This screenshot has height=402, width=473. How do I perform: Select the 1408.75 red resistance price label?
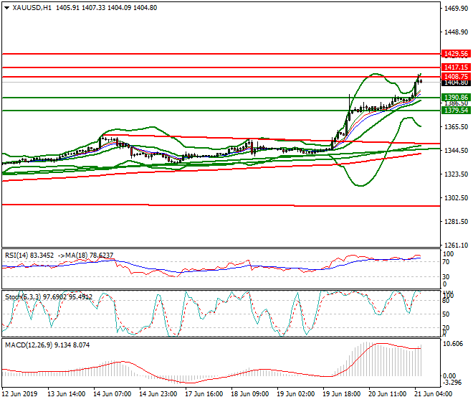click(456, 77)
